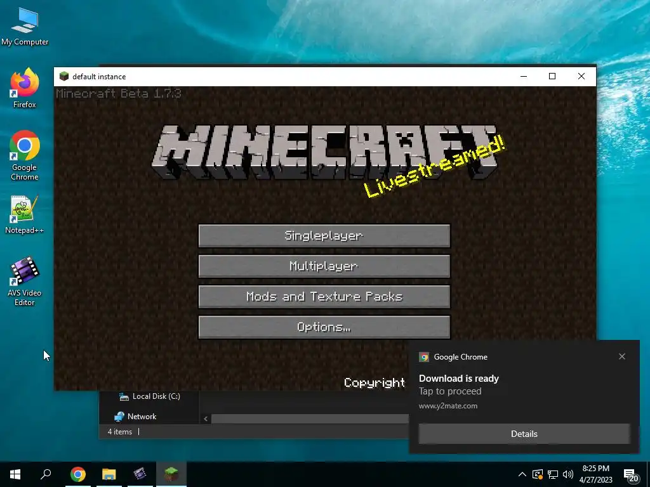The height and width of the screenshot is (487, 650).
Task: Open File Explorer from the taskbar
Action: click(109, 474)
